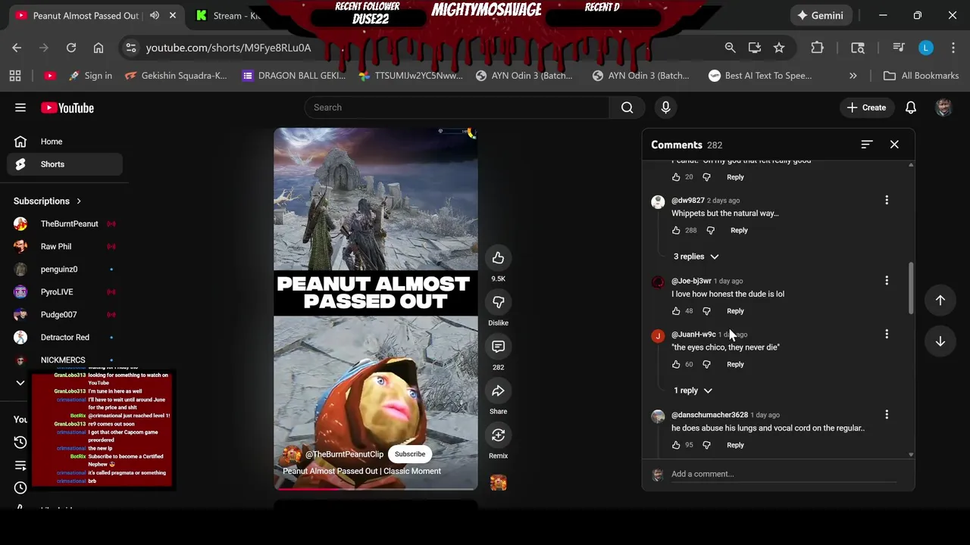This screenshot has width=970, height=545.
Task: Like comment by @danschumacher3628
Action: coord(676,445)
